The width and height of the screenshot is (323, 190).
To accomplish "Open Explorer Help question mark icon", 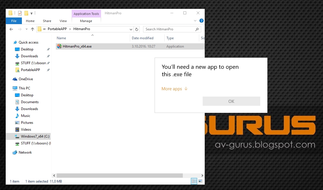I will [202, 21].
